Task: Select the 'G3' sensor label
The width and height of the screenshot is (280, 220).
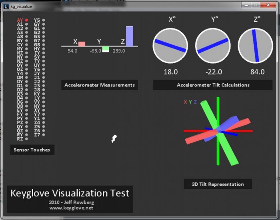Action: point(37,37)
